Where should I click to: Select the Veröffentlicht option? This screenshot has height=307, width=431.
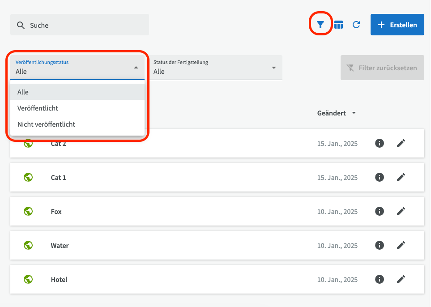(x=38, y=108)
